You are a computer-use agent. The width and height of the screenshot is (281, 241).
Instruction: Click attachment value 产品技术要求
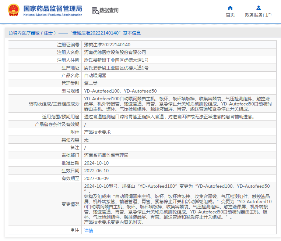97,132
